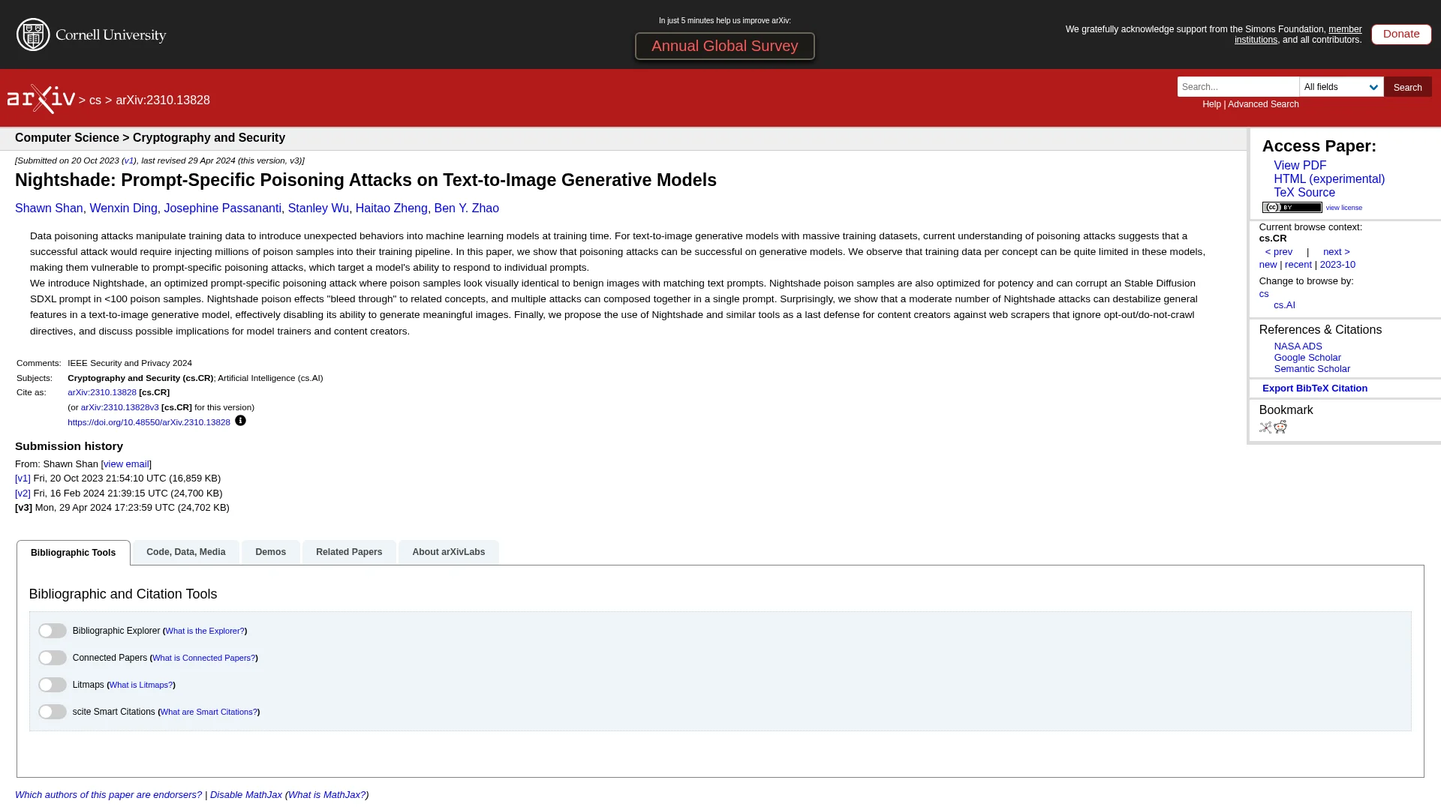Click the Annual Global Survey button

tap(724, 46)
